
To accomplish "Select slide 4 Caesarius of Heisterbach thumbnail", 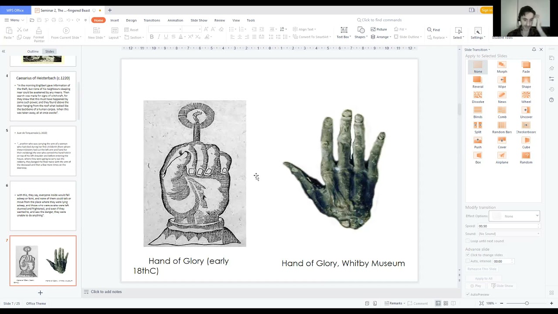I will [x=43, y=96].
